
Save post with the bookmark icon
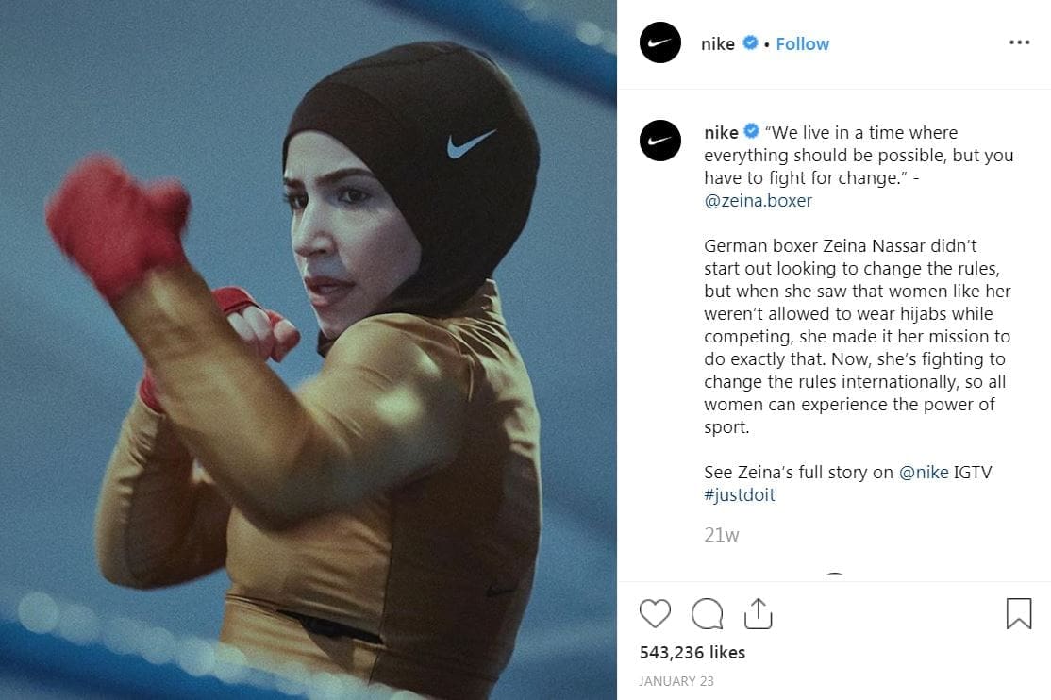pyautogui.click(x=1019, y=613)
